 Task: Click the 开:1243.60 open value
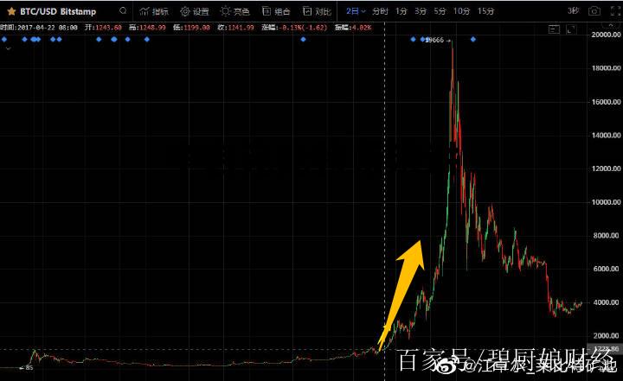click(103, 28)
